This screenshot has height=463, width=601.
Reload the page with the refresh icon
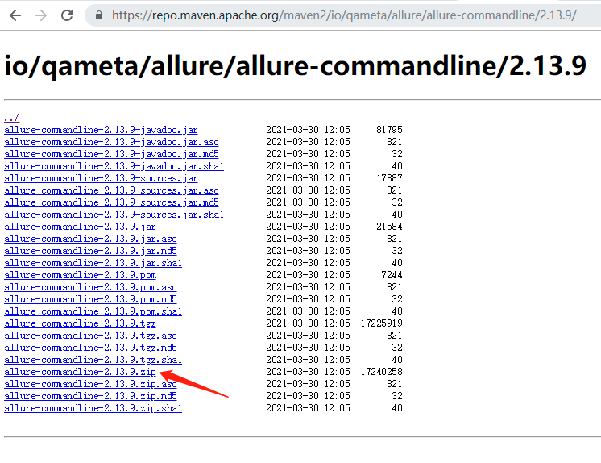67,15
